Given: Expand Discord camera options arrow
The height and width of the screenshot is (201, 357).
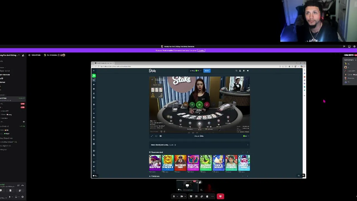Looking at the screenshot, I should pyautogui.click(x=185, y=196).
